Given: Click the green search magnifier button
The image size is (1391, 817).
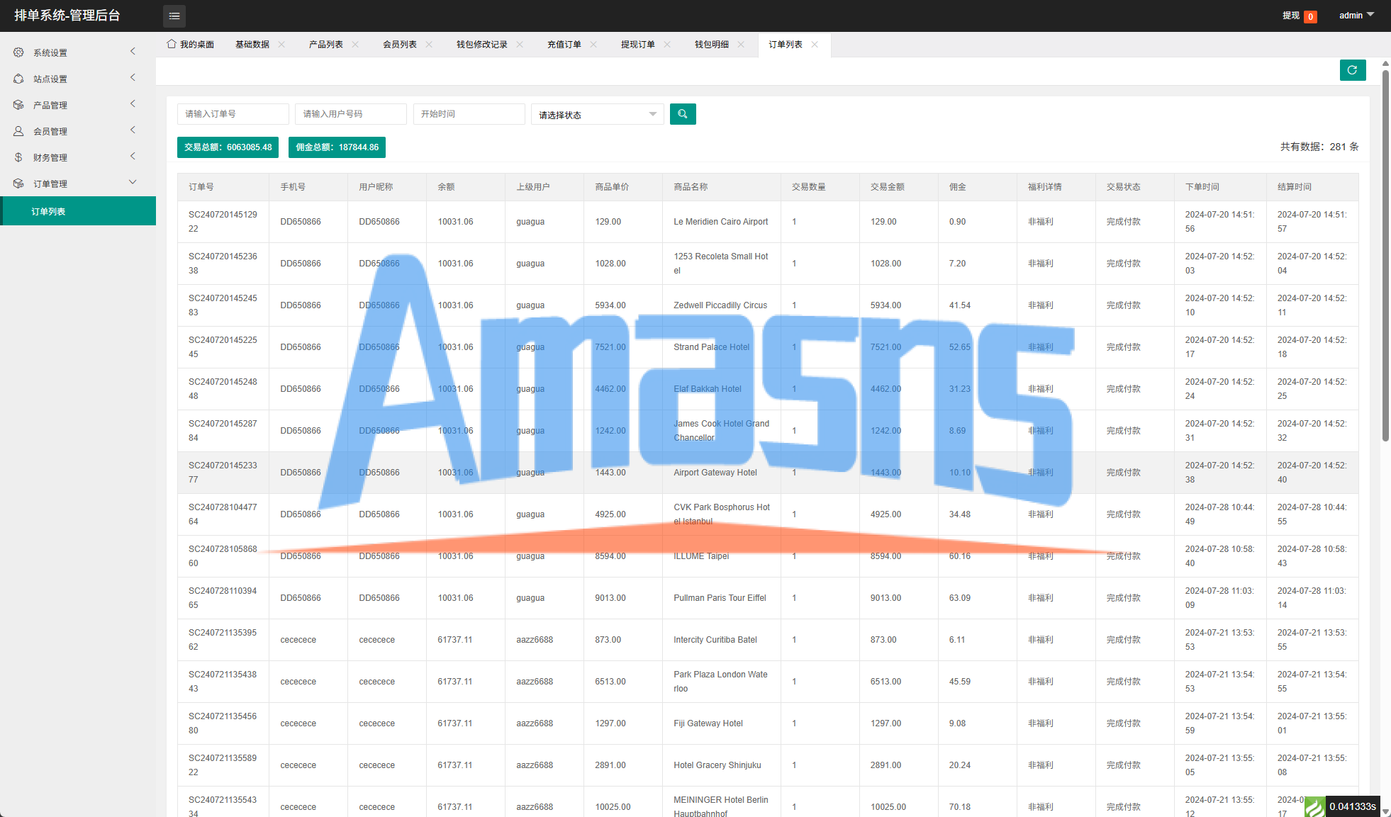Looking at the screenshot, I should pyautogui.click(x=682, y=114).
